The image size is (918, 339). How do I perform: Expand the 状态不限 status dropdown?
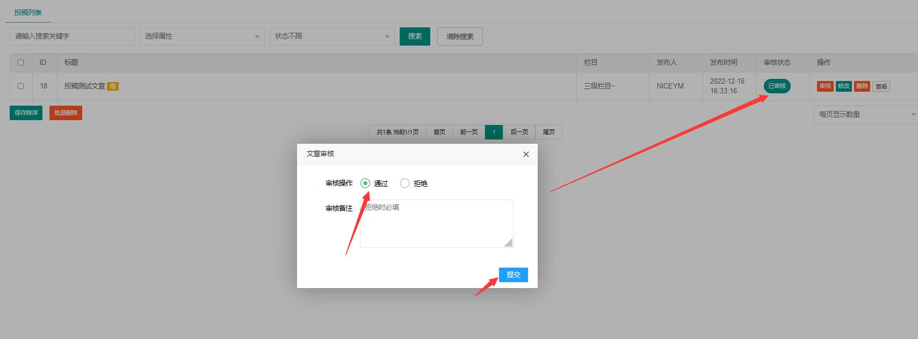(x=332, y=36)
